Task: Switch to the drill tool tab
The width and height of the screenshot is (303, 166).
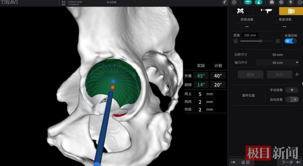Action: pos(266,11)
